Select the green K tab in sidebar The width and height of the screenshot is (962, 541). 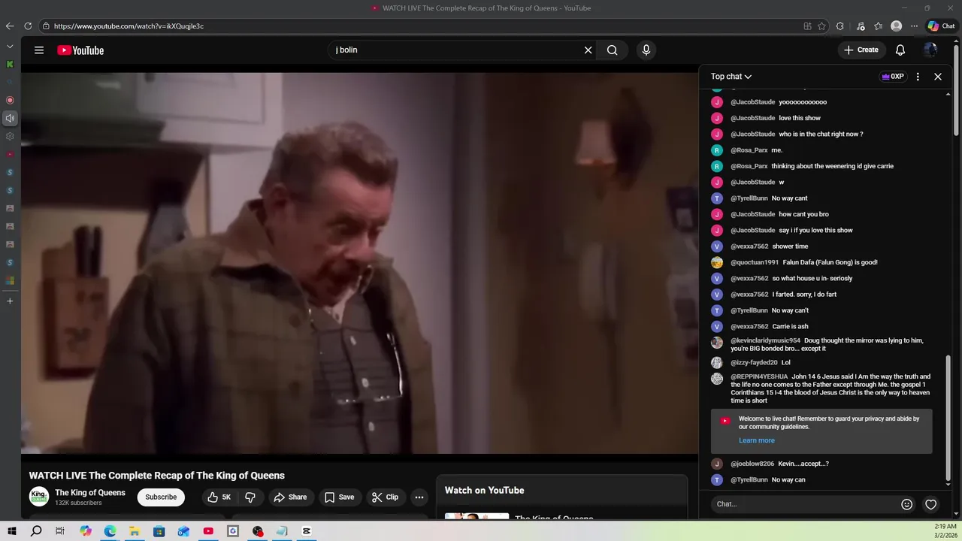pos(10,65)
